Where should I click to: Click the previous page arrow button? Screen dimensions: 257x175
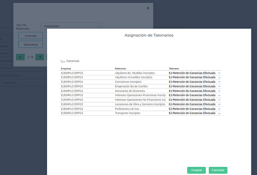(x=20, y=57)
